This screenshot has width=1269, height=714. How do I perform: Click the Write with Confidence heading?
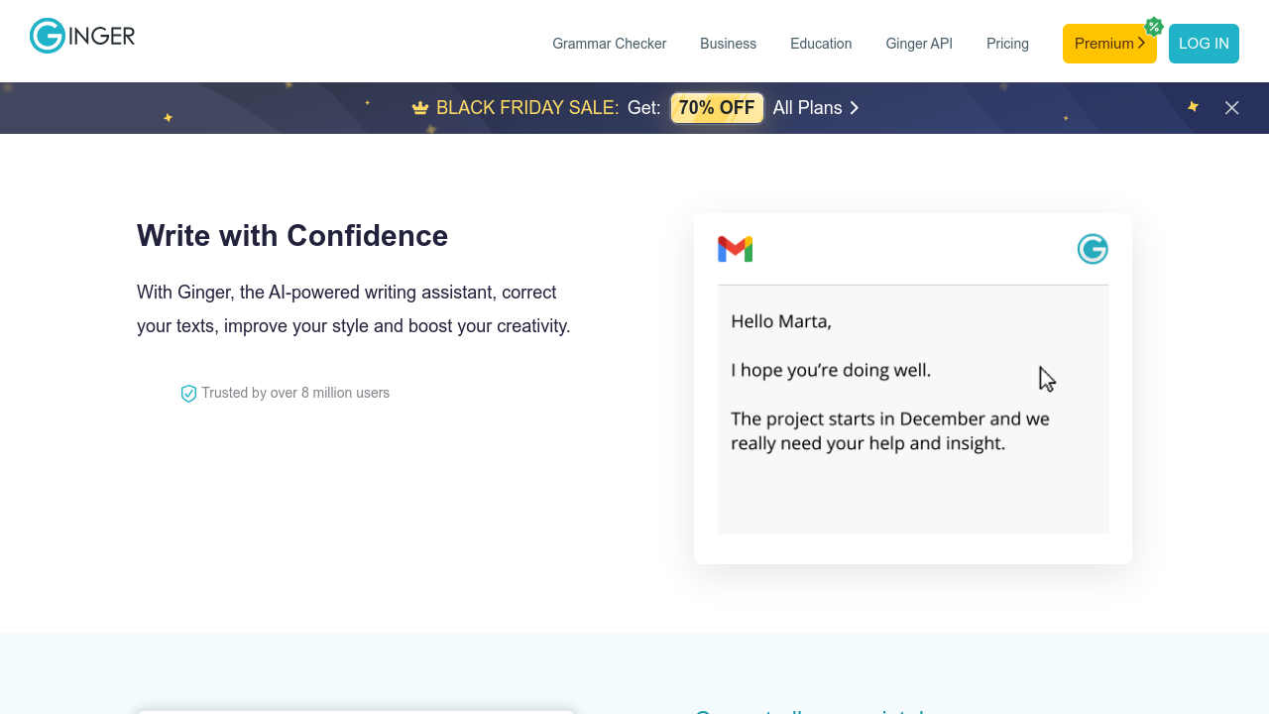292,236
